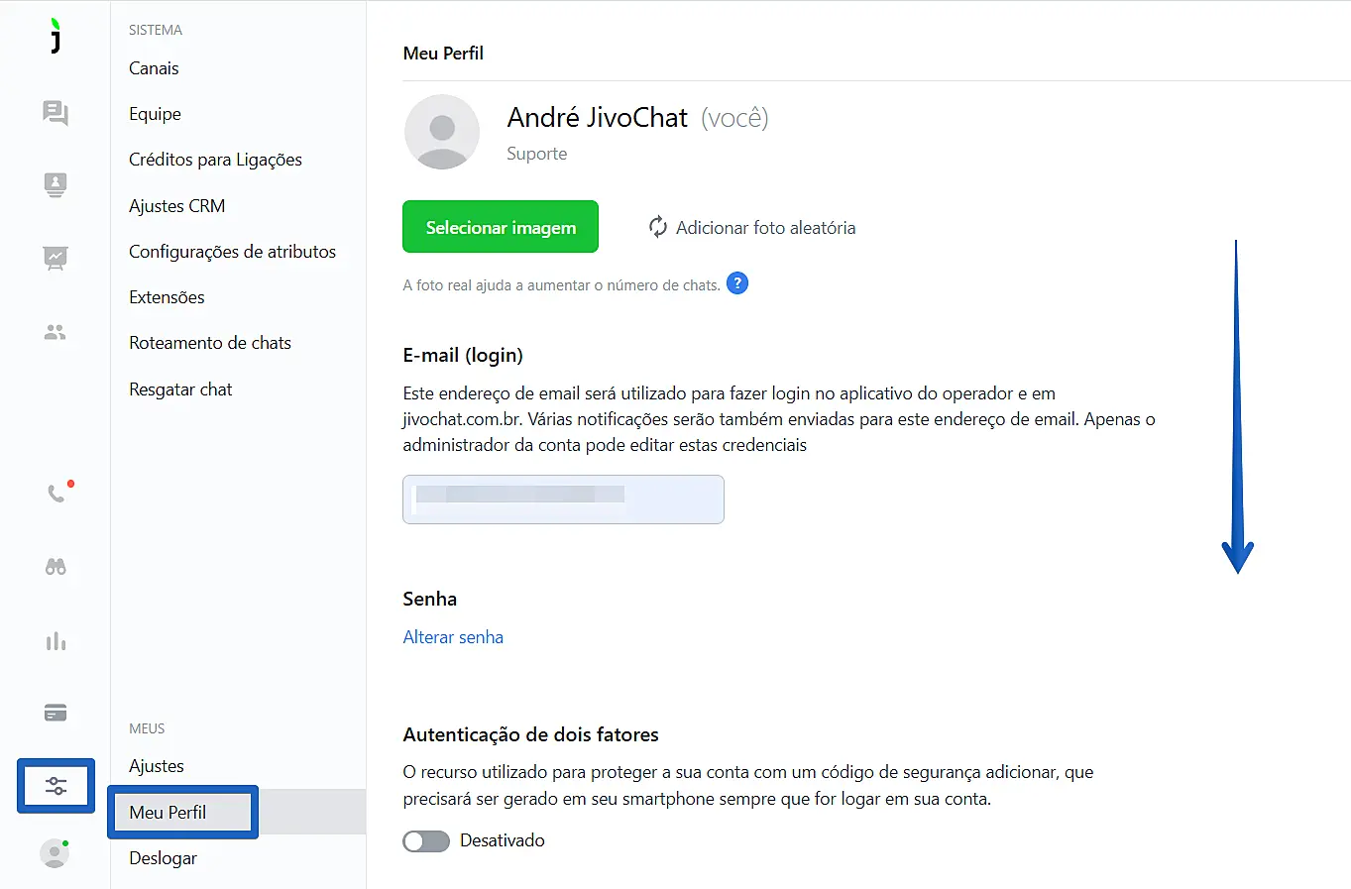Screen dimensions: 1351x889
Task: Select Roteamento de chats in menu
Action: pyautogui.click(x=210, y=343)
